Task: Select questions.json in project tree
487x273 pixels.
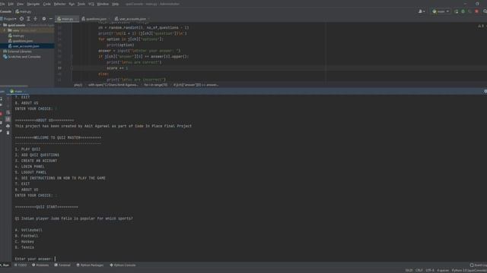Action: click(23, 41)
